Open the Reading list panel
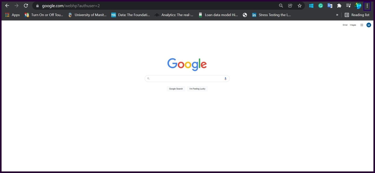The height and width of the screenshot is (173, 375). (x=357, y=15)
